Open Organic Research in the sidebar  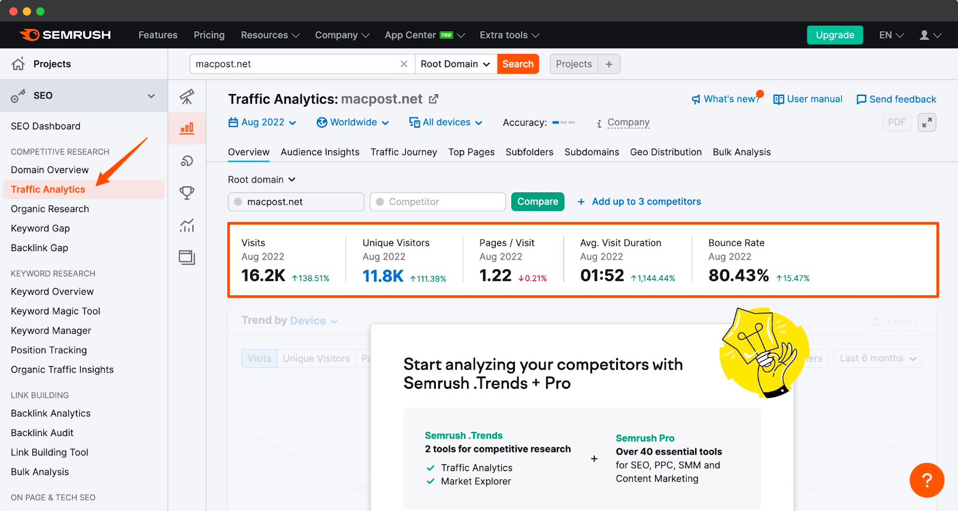[50, 209]
